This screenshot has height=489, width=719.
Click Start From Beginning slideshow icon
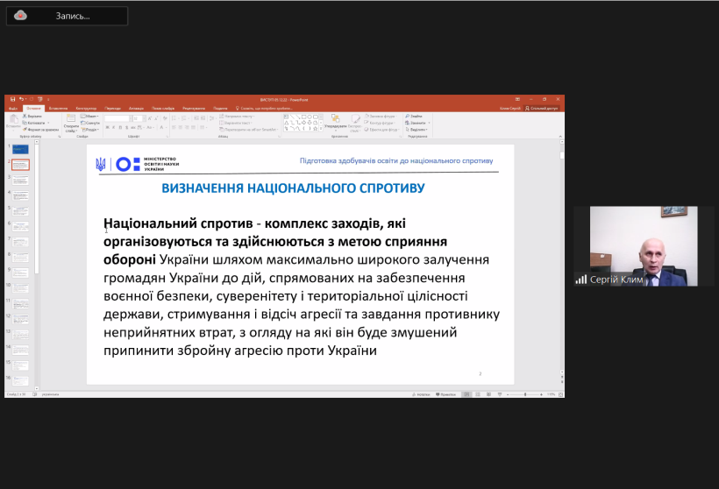click(x=39, y=99)
